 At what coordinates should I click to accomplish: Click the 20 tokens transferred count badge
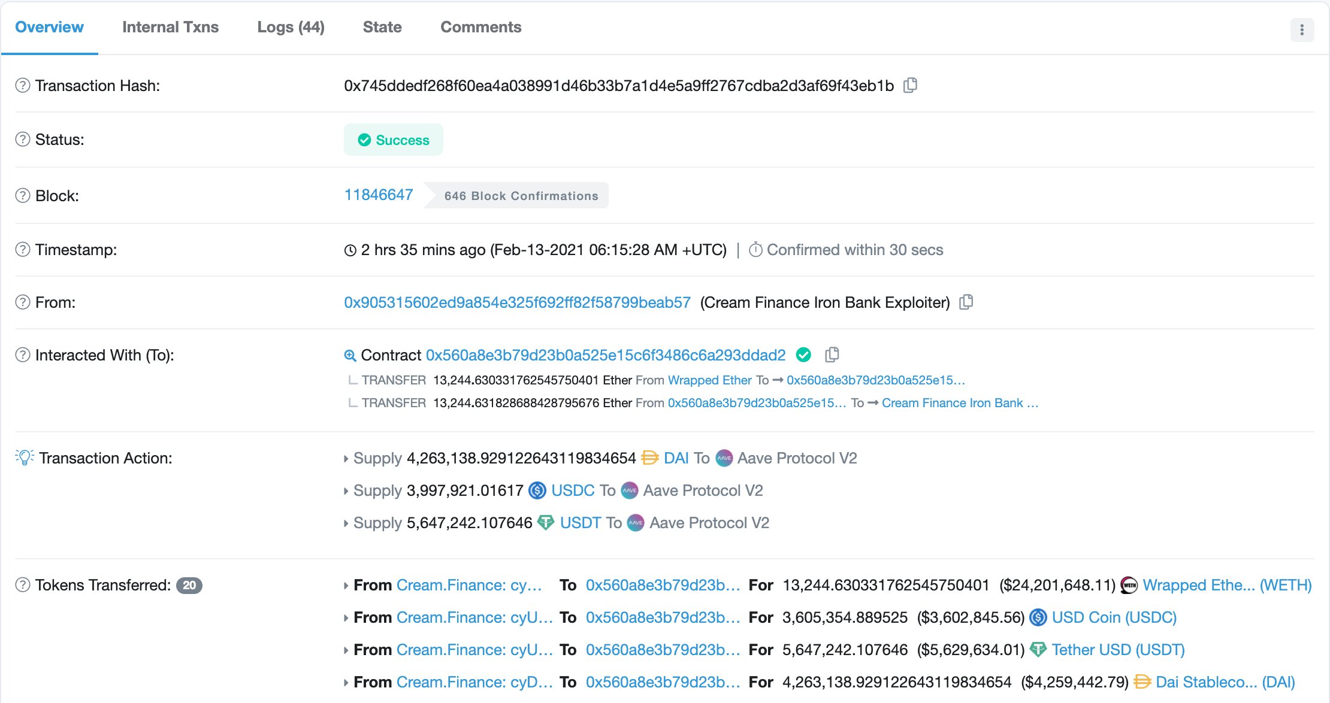click(189, 585)
